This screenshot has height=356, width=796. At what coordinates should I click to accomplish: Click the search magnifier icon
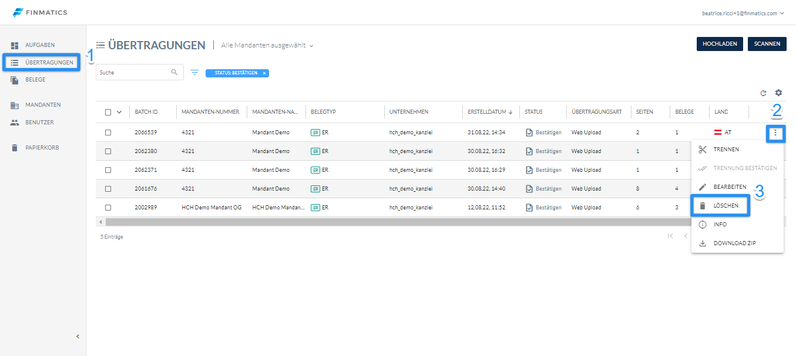[174, 72]
